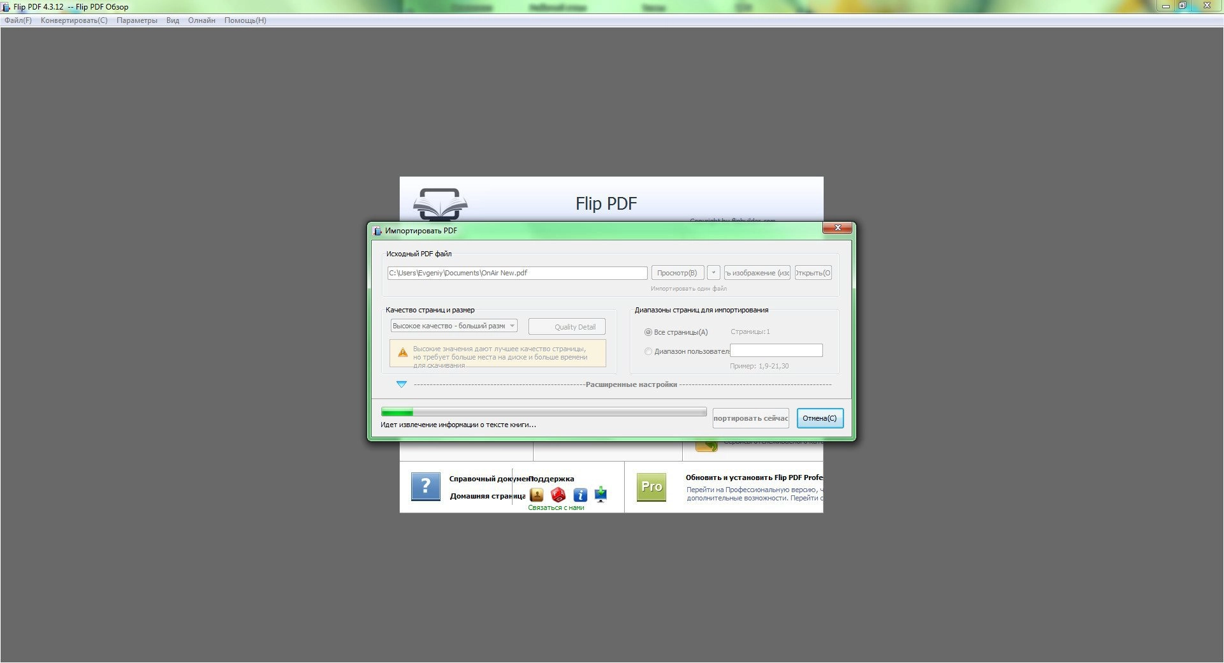Open the small arrow dropdown next to Просмотр
The width and height of the screenshot is (1224, 663).
point(714,273)
